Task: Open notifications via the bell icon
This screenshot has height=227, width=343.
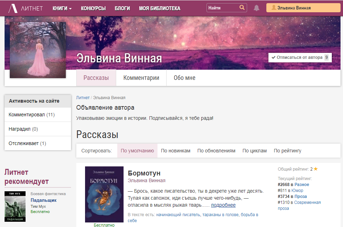Action: (257, 8)
